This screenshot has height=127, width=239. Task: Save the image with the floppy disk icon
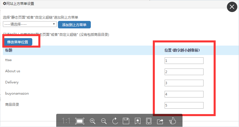126,121
